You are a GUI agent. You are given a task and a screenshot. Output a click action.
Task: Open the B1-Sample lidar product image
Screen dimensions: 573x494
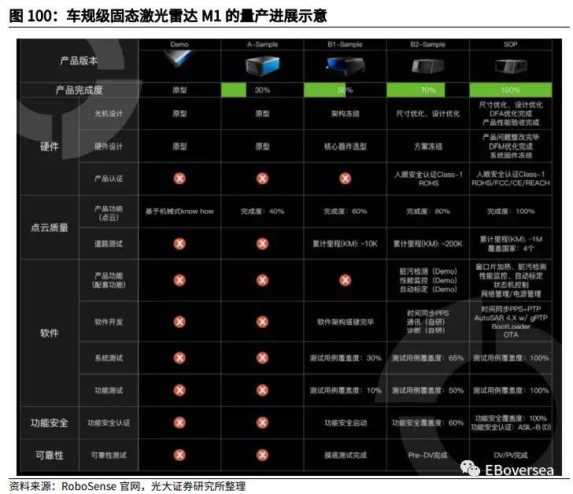point(346,66)
